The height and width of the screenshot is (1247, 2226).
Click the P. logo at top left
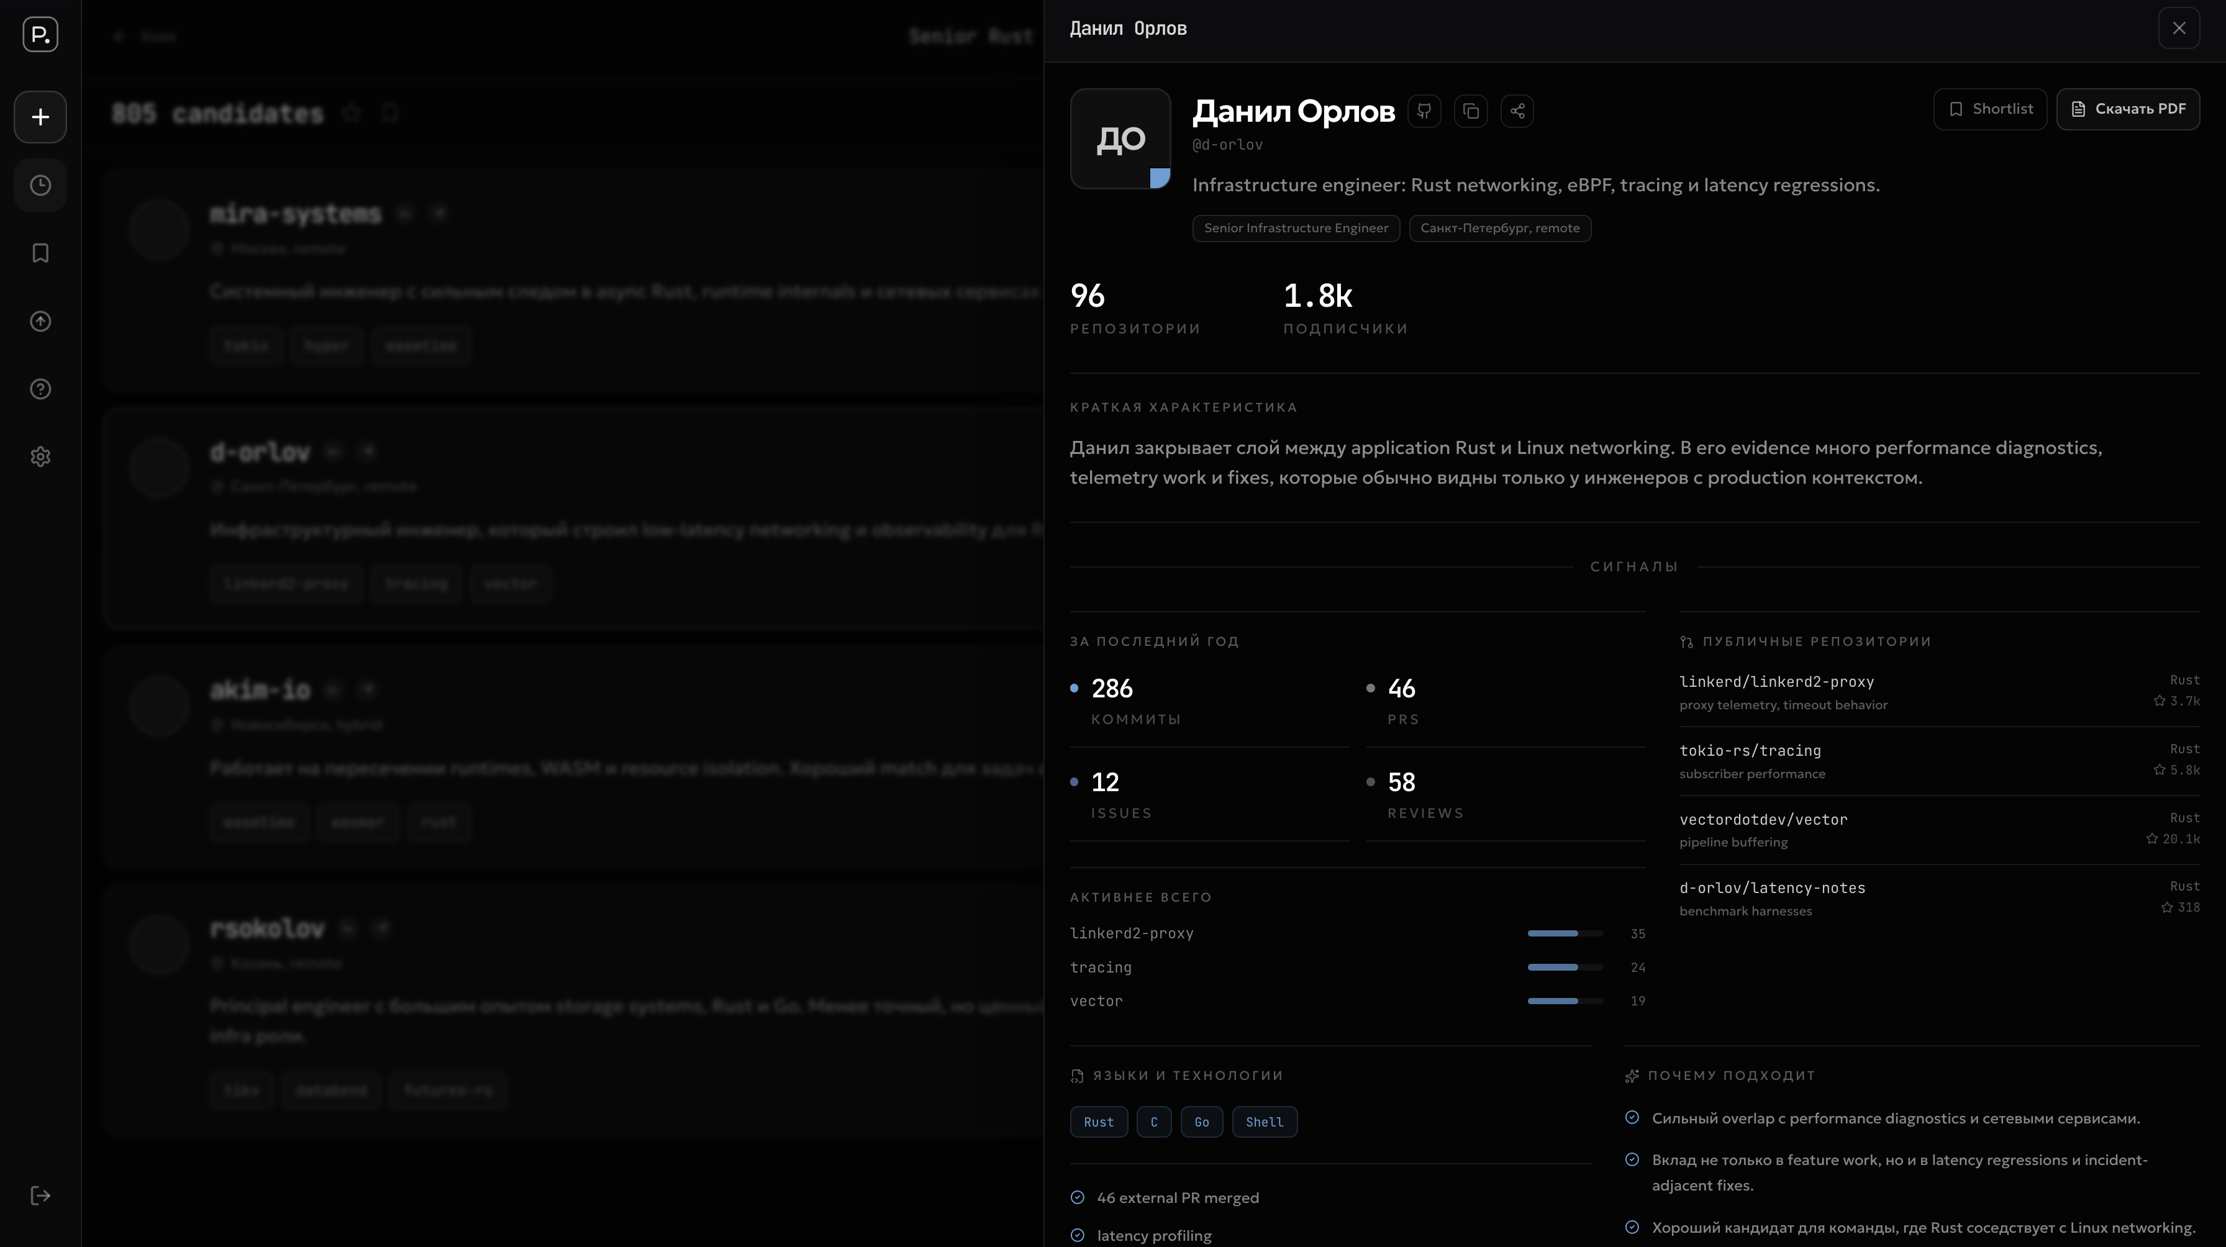click(40, 35)
